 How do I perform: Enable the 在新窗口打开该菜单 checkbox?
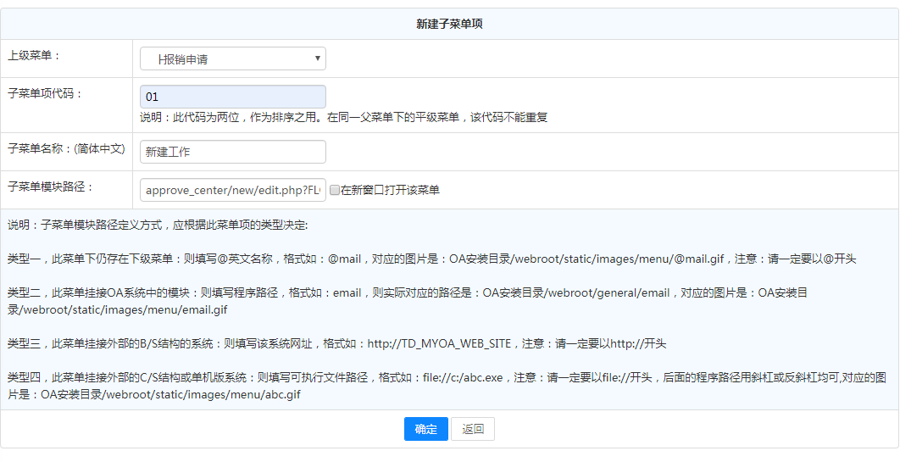point(335,190)
